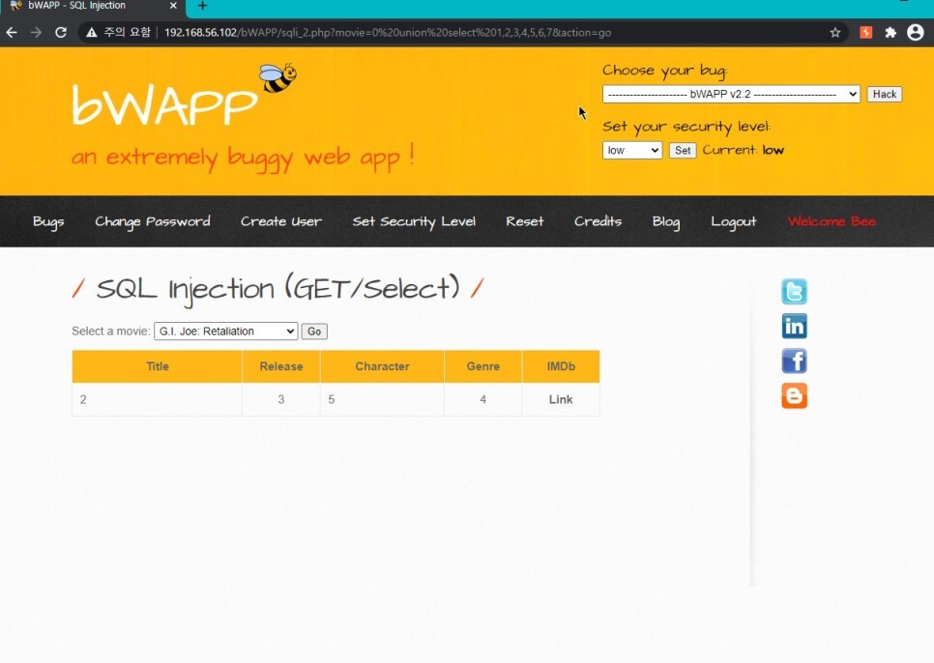Reload the page with refresh icon

coord(61,32)
